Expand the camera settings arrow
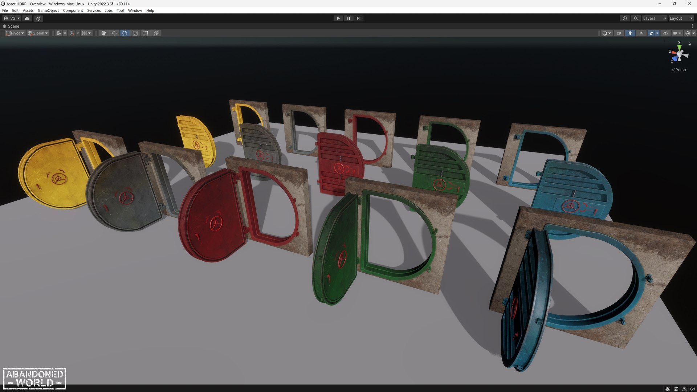Viewport: 697px width, 392px height. click(x=680, y=33)
